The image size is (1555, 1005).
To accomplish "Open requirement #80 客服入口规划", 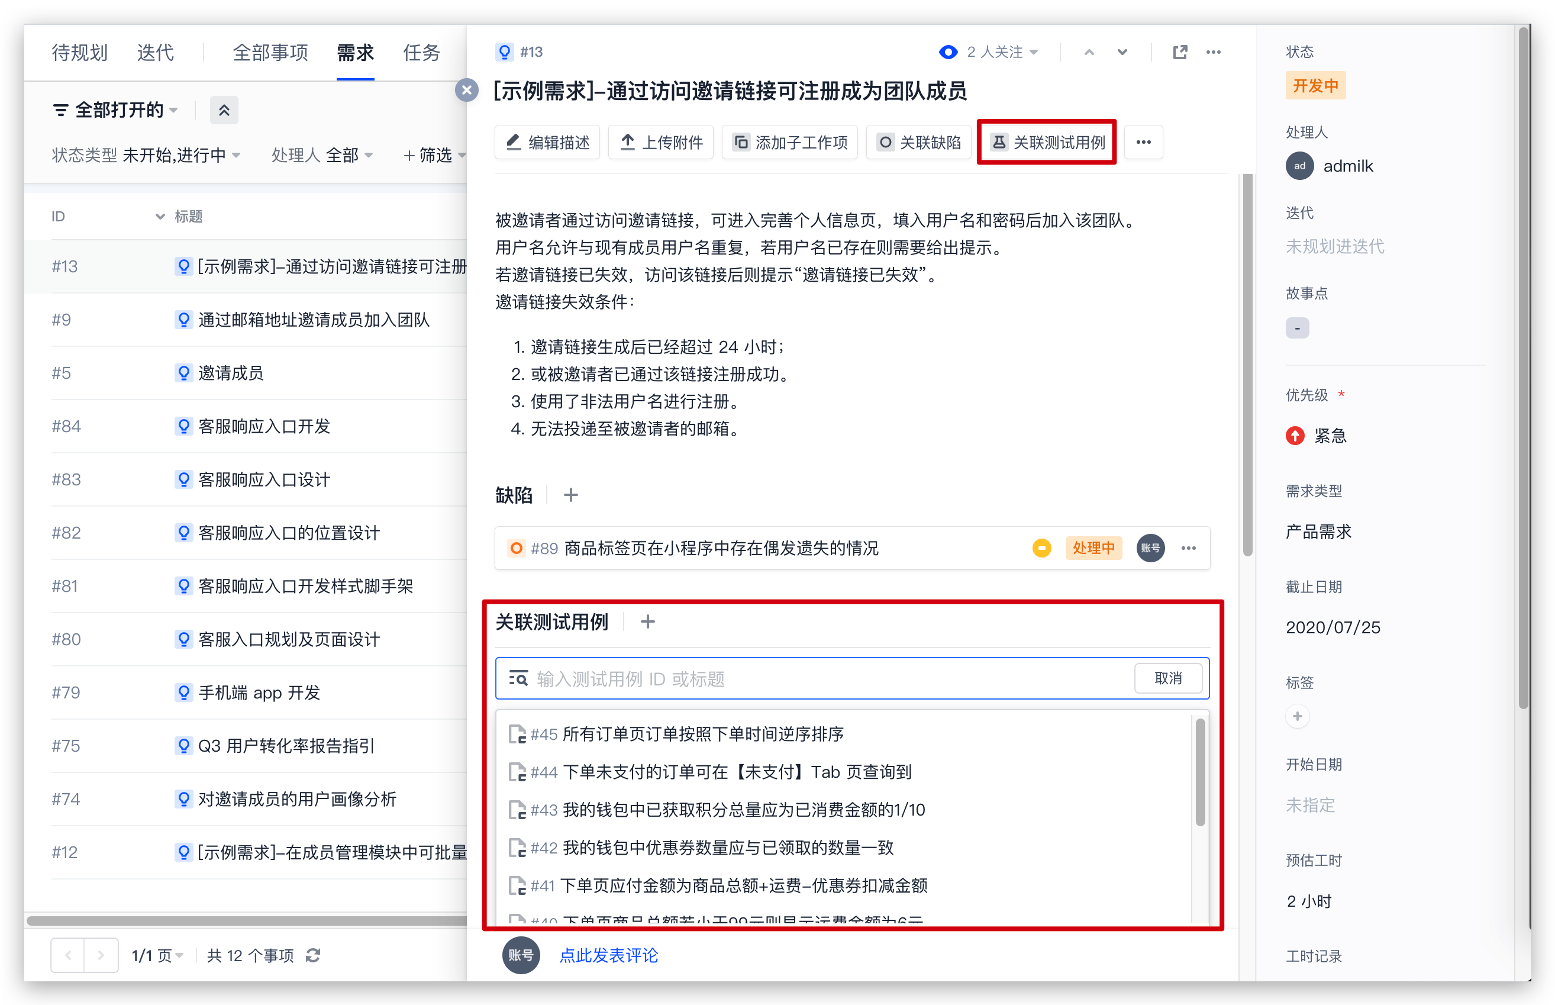I will pos(289,640).
